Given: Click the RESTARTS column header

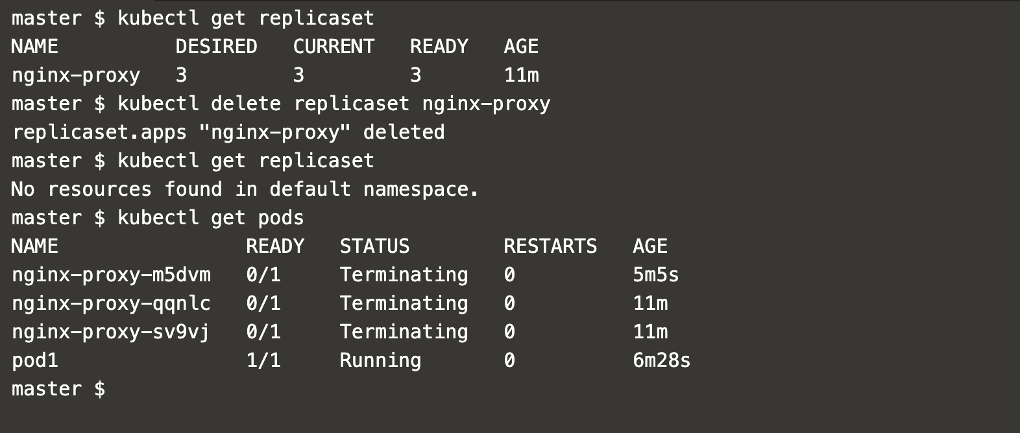Looking at the screenshot, I should [550, 246].
